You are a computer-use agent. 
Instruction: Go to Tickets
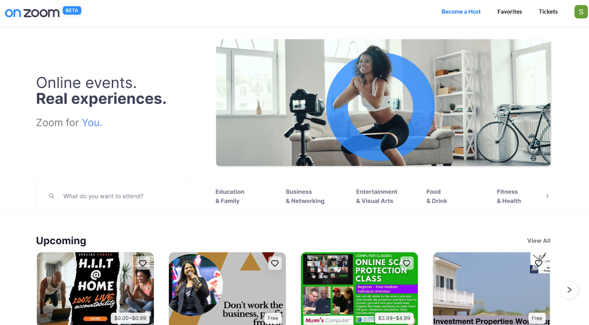(548, 12)
